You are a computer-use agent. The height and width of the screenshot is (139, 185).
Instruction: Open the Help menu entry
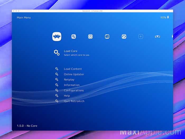(67, 96)
